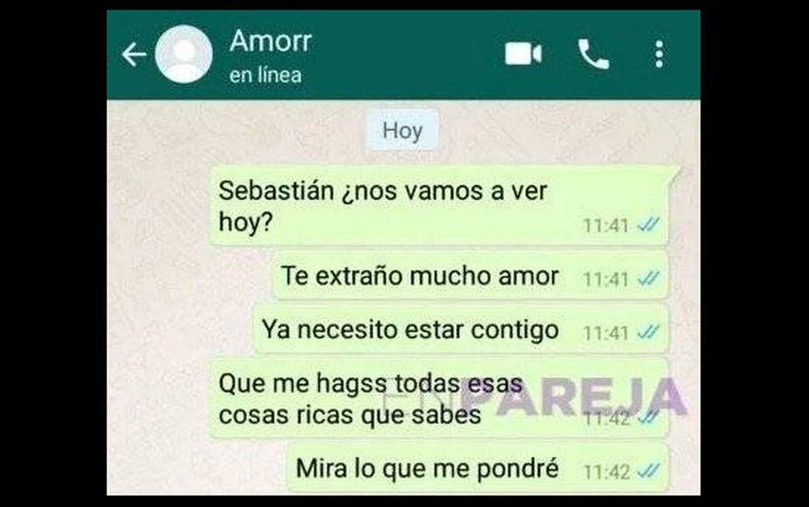809x507 pixels.
Task: Click the 11:41 timestamp on the Sebastián message
Action: click(x=605, y=226)
